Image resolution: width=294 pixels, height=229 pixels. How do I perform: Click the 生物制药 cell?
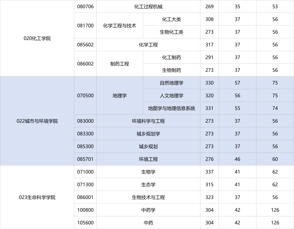171,70
